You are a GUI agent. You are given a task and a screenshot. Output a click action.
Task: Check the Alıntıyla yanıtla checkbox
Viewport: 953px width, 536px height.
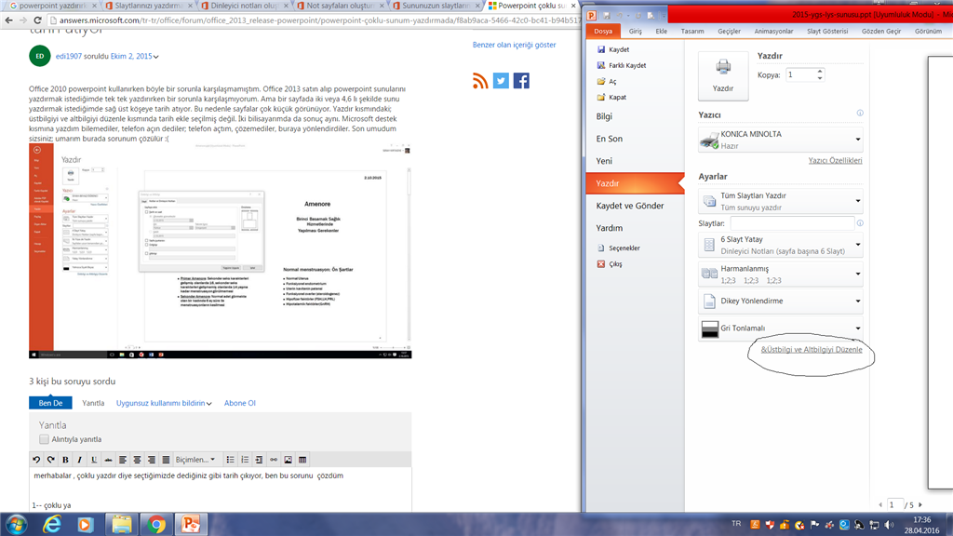point(44,439)
